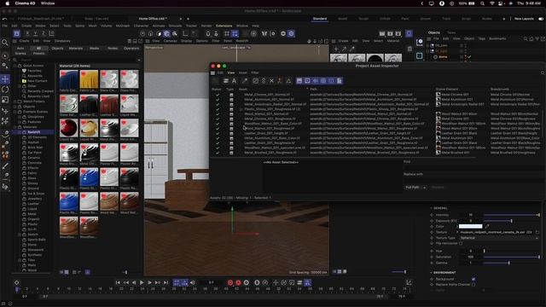Expand the Color attribute arrow
This screenshot has height=307, width=546.
pyautogui.click(x=457, y=226)
